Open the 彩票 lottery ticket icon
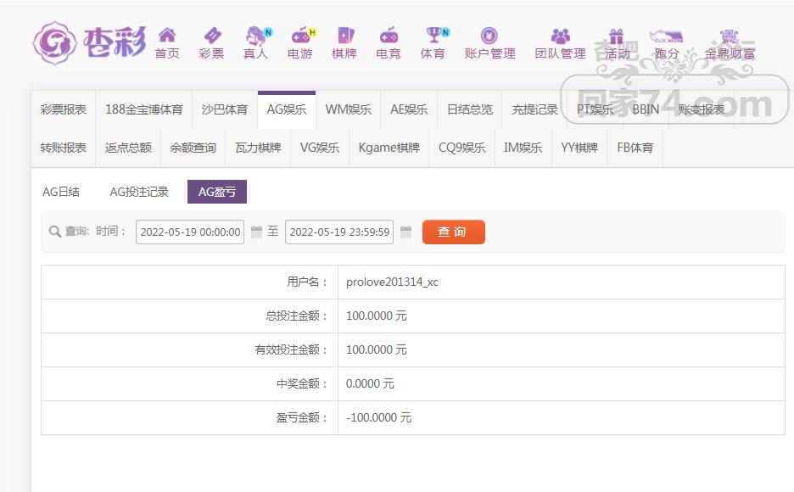 (211, 36)
